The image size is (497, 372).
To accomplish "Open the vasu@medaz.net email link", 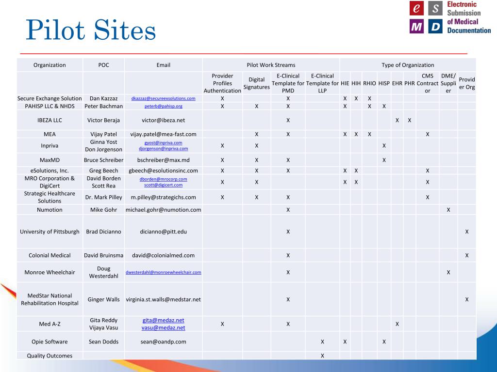I will pyautogui.click(x=163, y=328).
